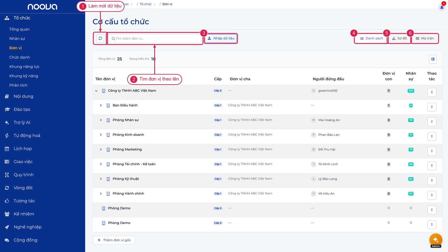
Task: Expand Phòng Tài chính - Kế toán
Action: tap(101, 164)
